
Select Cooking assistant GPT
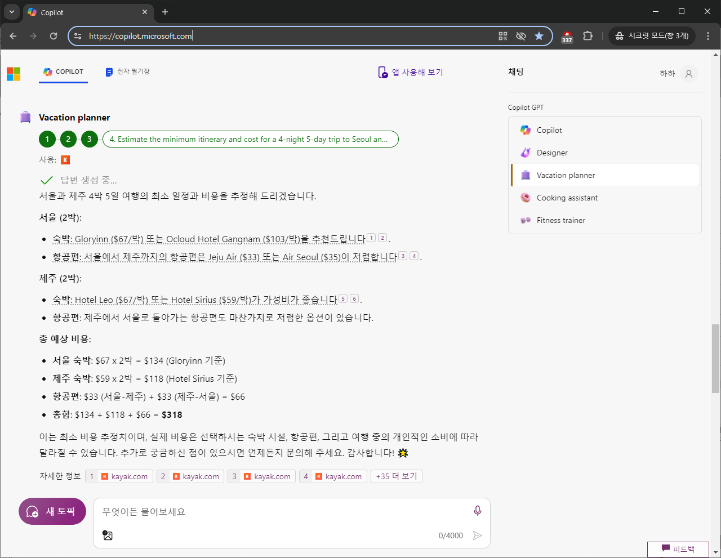(604, 198)
